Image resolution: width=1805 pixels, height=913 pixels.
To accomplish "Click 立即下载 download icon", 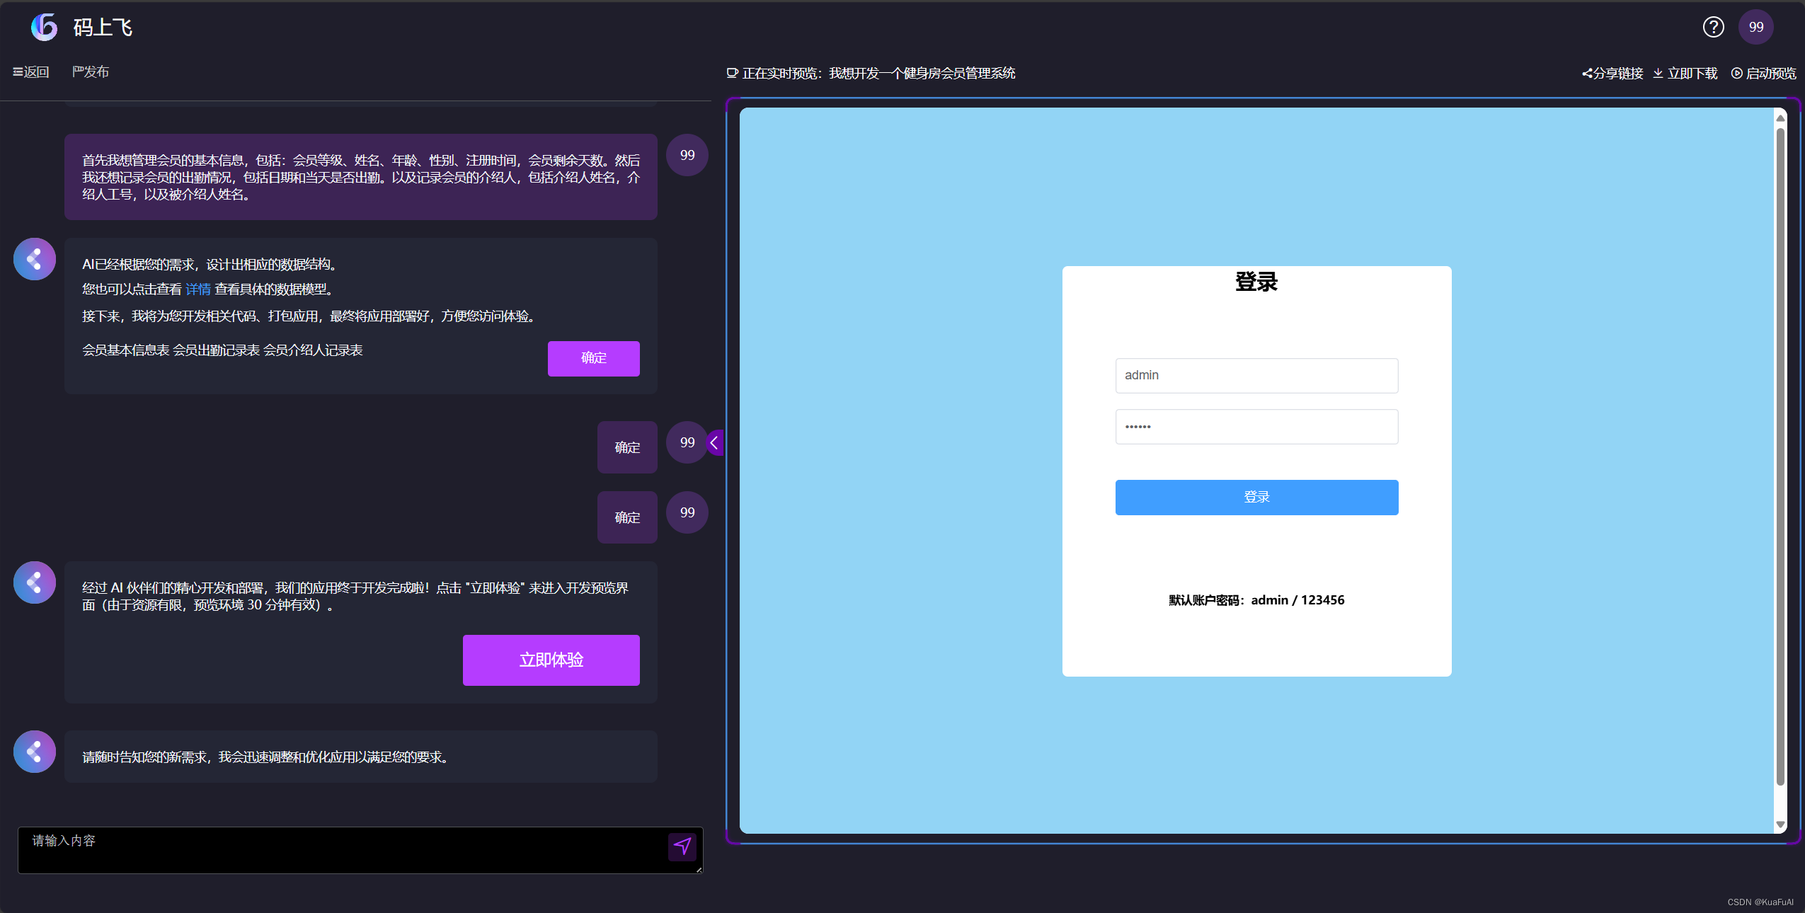I will (1658, 73).
